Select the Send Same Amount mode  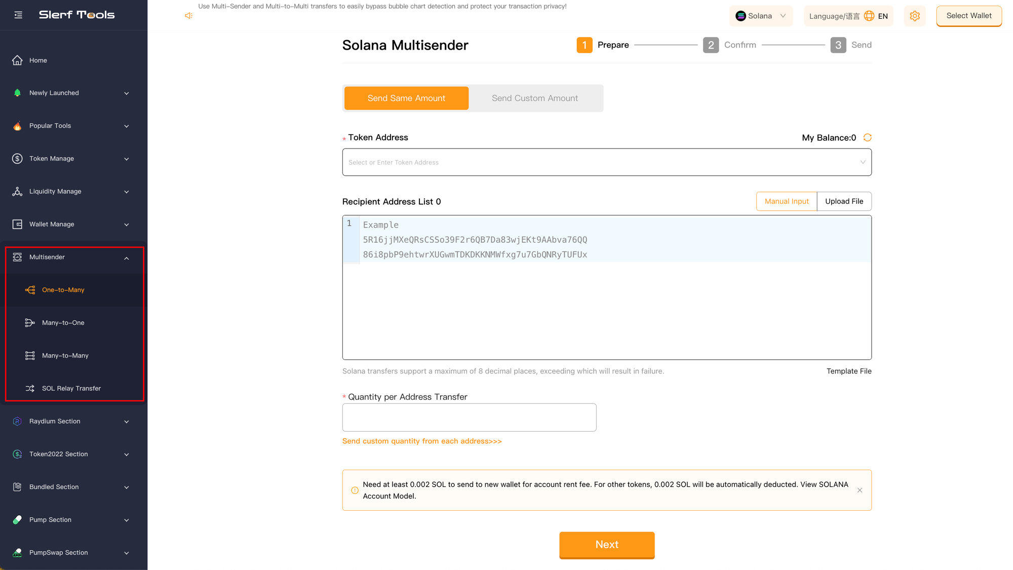click(x=406, y=98)
